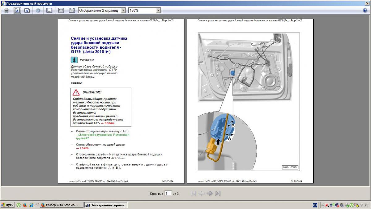
Task: Switch to landscape page orientation
Action: coord(27,10)
